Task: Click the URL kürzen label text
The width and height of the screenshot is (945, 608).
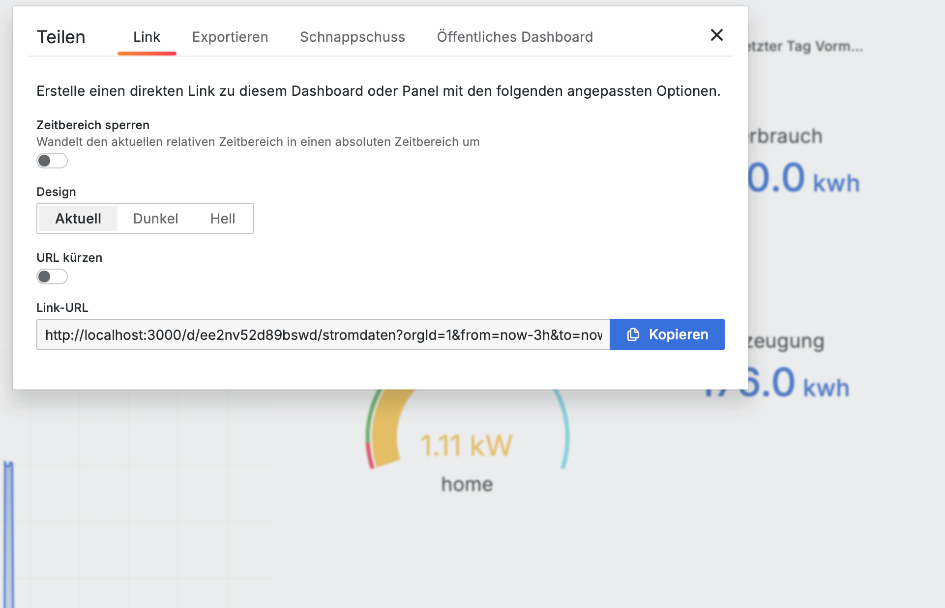Action: coord(69,257)
